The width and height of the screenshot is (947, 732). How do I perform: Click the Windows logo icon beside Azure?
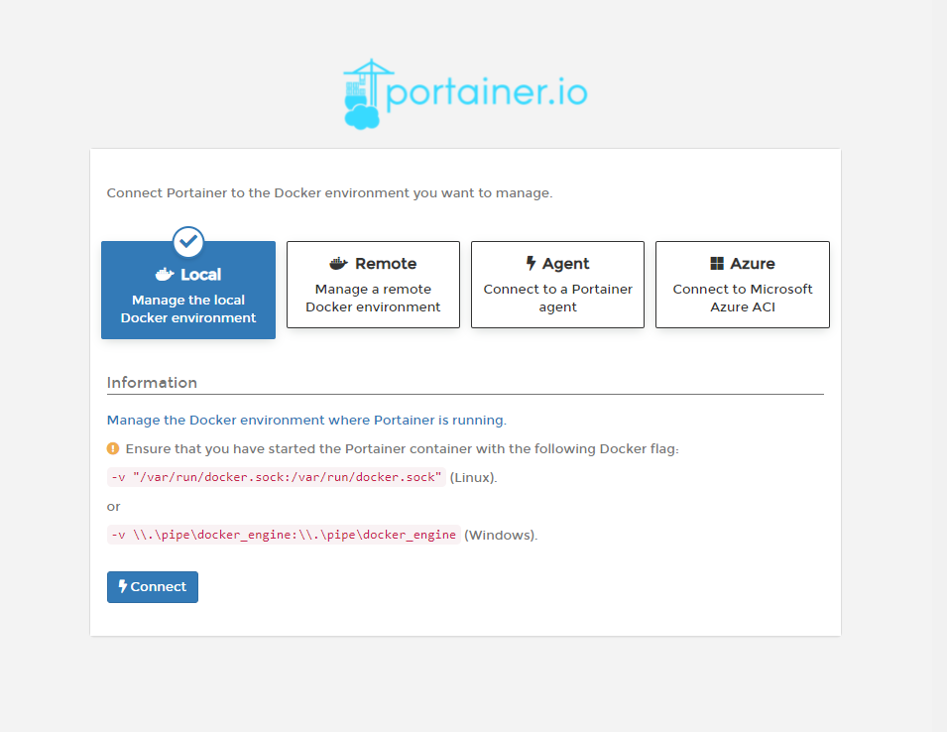(x=717, y=263)
